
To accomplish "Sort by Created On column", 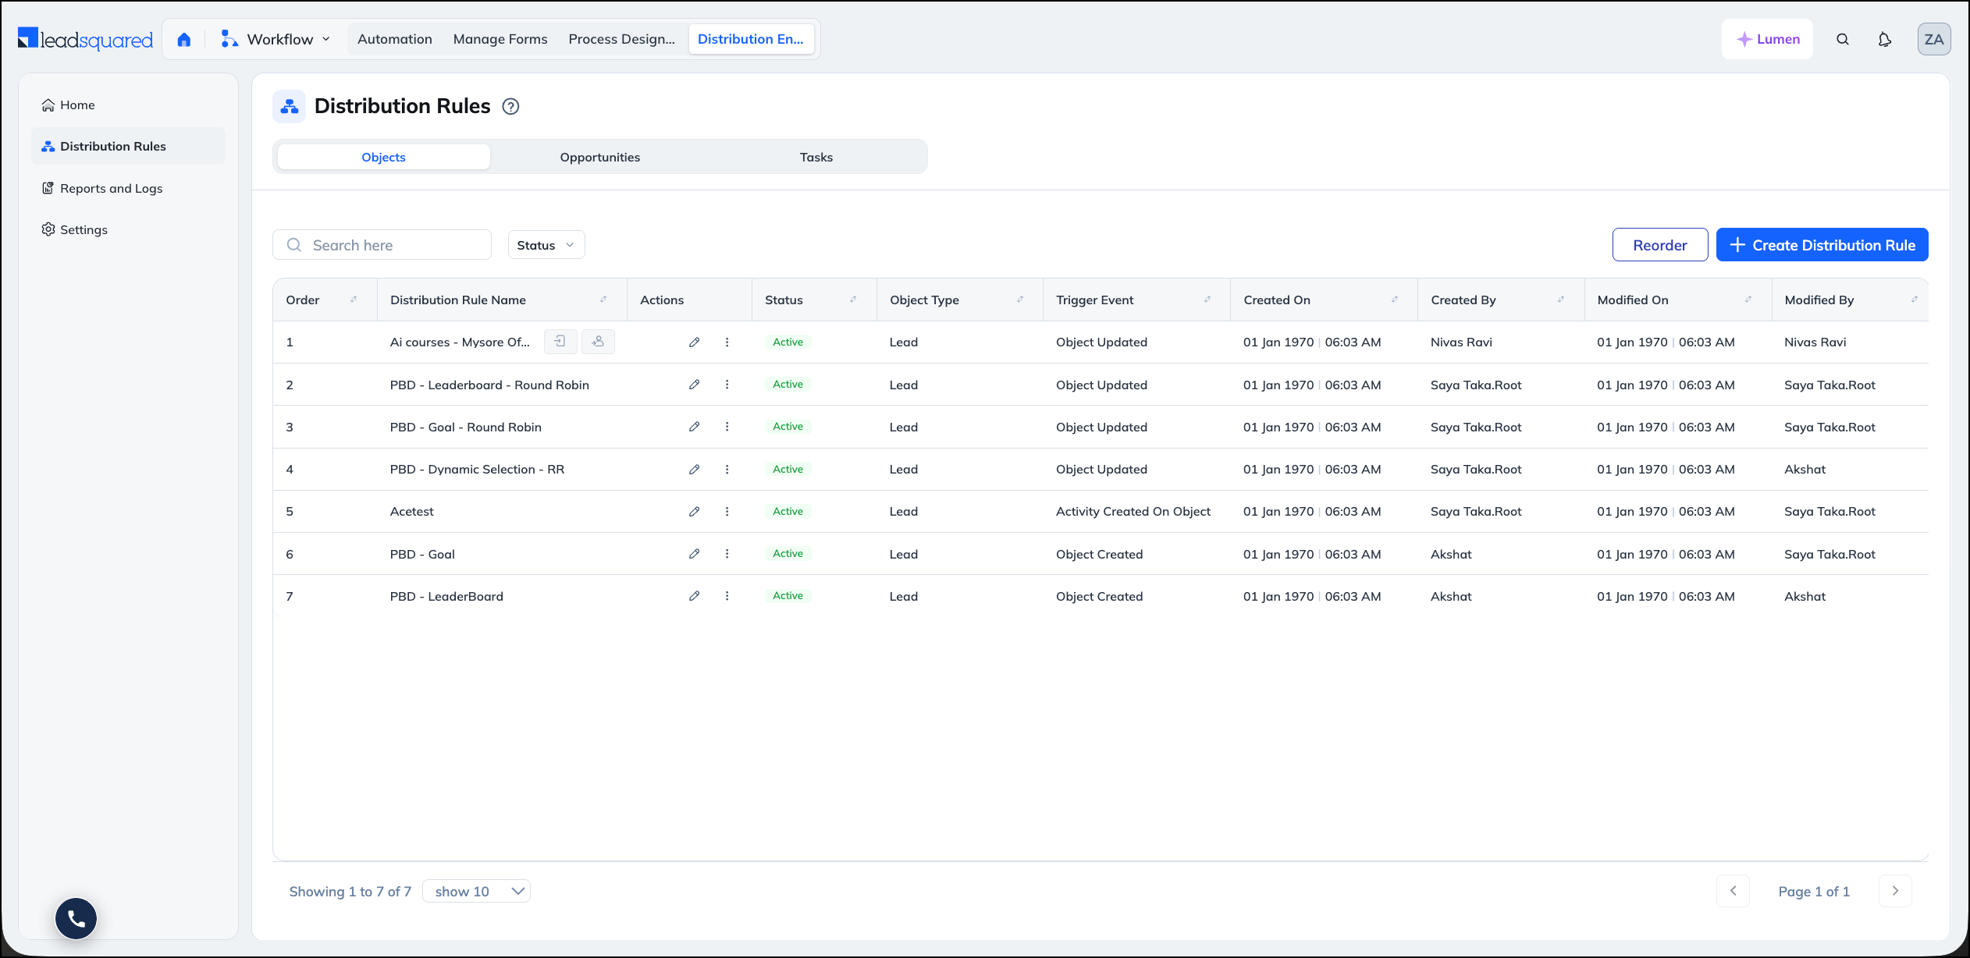I will click(1395, 300).
